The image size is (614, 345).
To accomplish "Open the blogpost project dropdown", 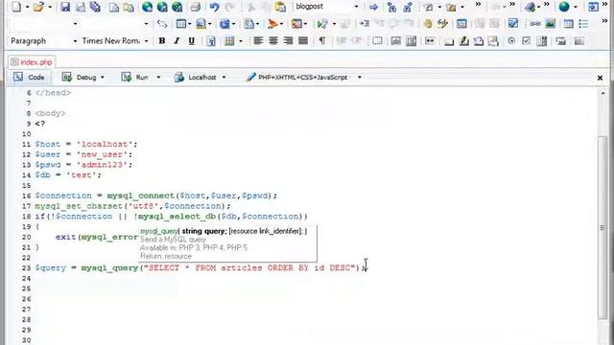I will click(x=356, y=7).
